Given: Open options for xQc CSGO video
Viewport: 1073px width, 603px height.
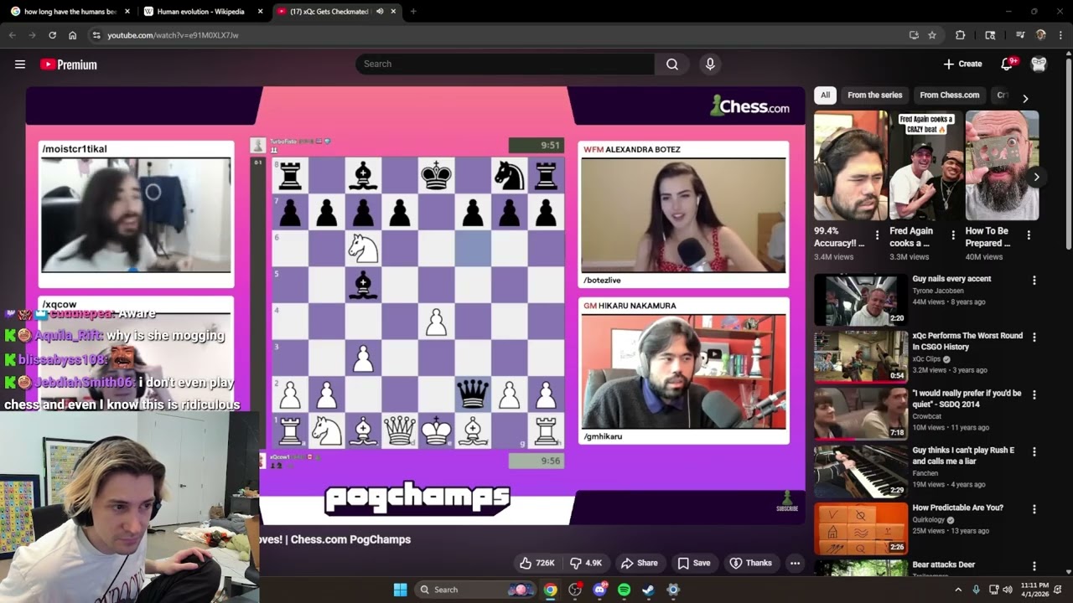Looking at the screenshot, I should click(x=1034, y=337).
